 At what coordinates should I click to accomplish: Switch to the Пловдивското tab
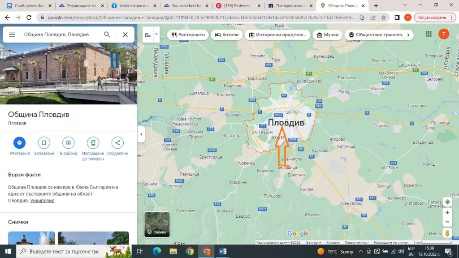(x=290, y=5)
